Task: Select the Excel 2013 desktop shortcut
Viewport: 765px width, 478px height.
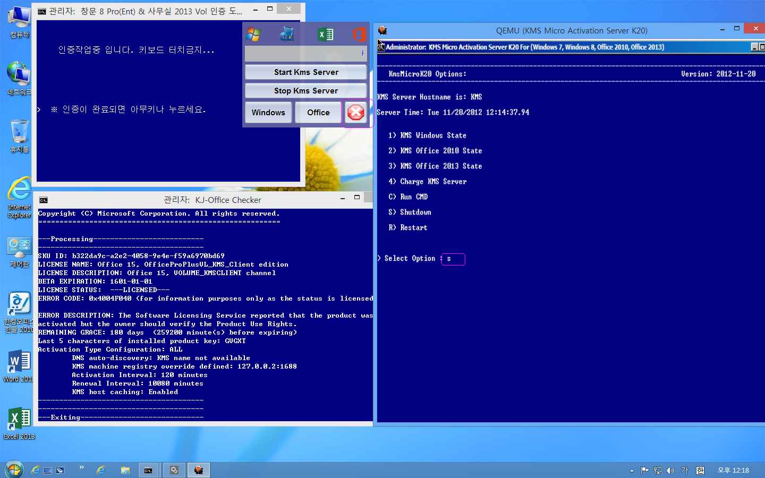Action: pos(19,423)
